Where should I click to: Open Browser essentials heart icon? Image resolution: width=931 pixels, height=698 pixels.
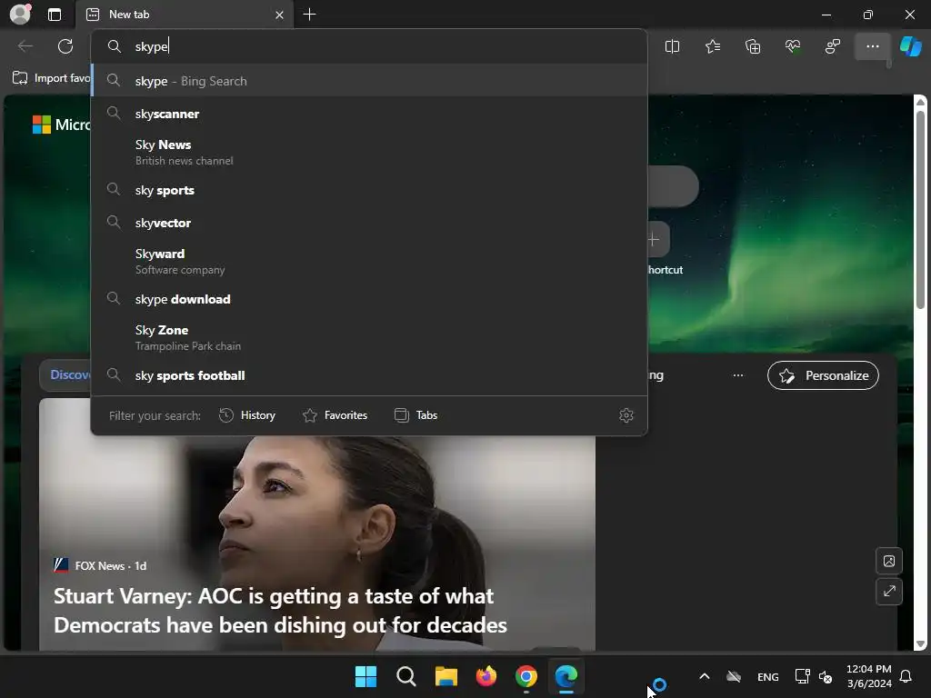(x=793, y=46)
